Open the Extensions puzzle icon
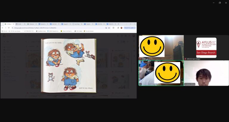This screenshot has width=229, height=122. [x=114, y=28]
